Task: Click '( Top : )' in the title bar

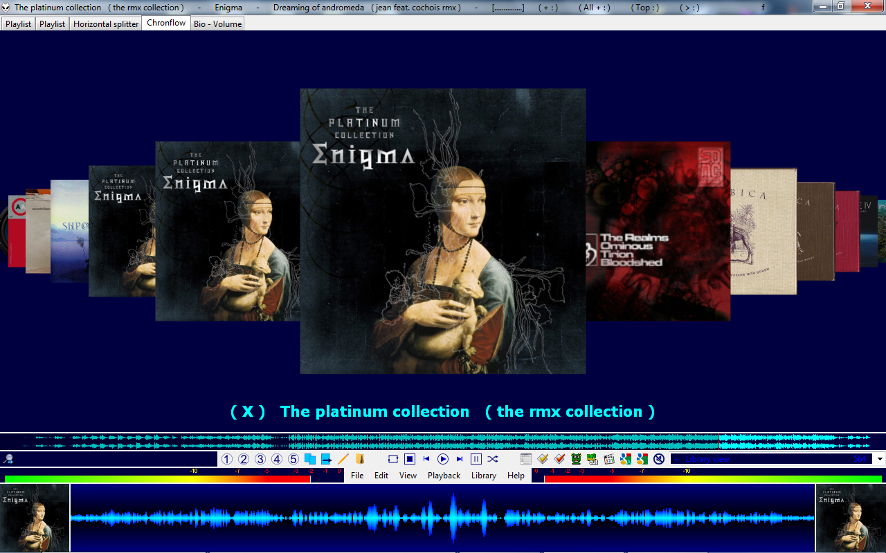Action: (645, 8)
